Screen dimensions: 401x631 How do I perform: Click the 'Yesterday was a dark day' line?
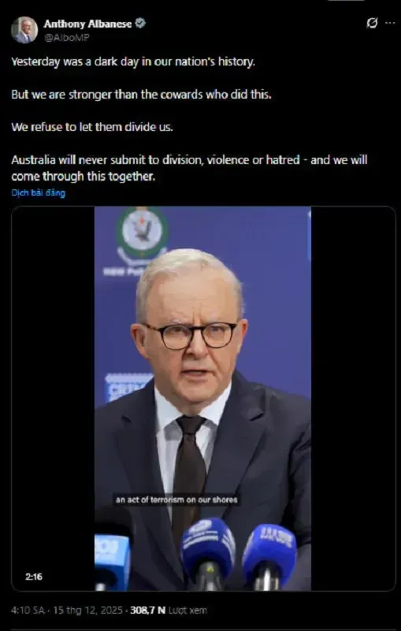pos(133,62)
